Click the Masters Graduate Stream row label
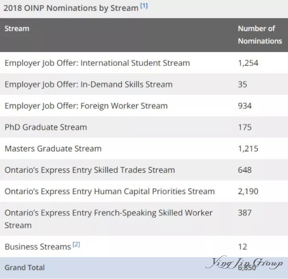 [53, 148]
